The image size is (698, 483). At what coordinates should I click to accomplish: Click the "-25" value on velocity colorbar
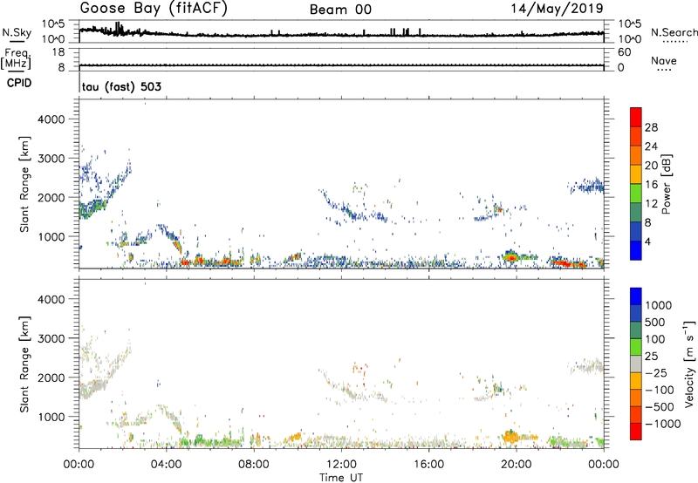point(655,372)
